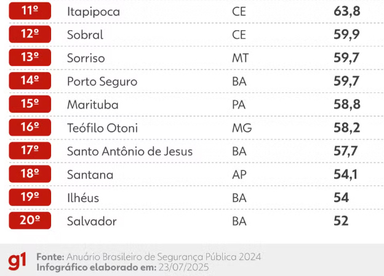Click the AP state label for Santana
This screenshot has width=384, height=276.
[239, 175]
